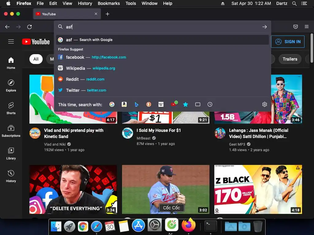The width and height of the screenshot is (314, 235).
Task: Open the Apple menu
Action: point(8,3)
